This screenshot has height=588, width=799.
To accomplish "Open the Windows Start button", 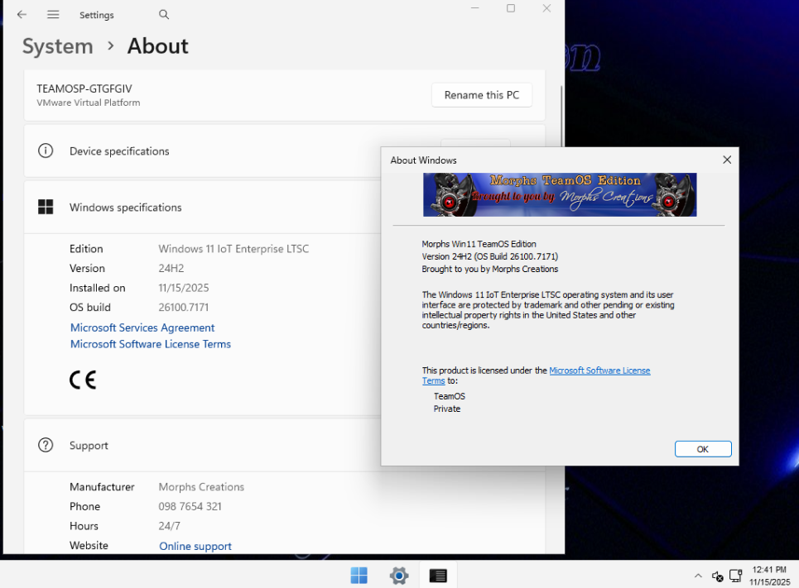I will [x=359, y=576].
